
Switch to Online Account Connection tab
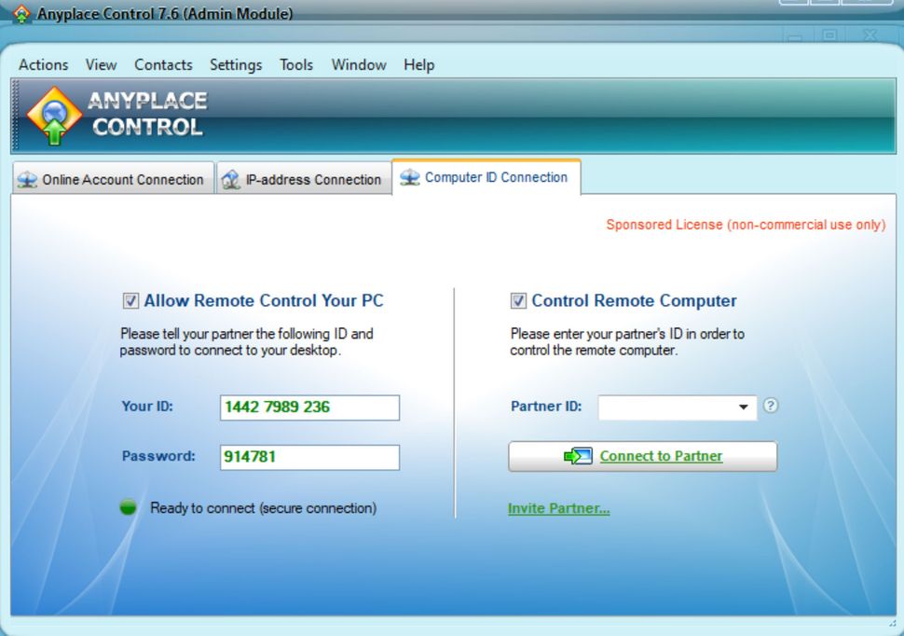click(x=113, y=179)
